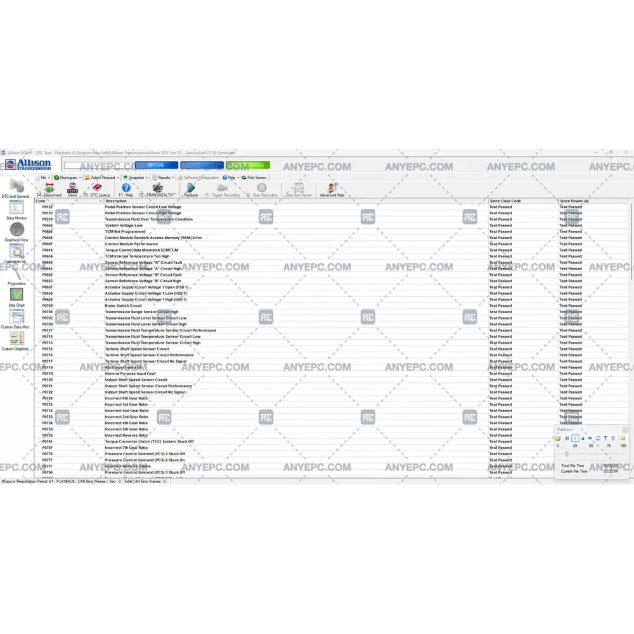Viewport: 634px width, 634px height.
Task: Click the F4 Disconnect toolbar icon
Action: (49, 188)
